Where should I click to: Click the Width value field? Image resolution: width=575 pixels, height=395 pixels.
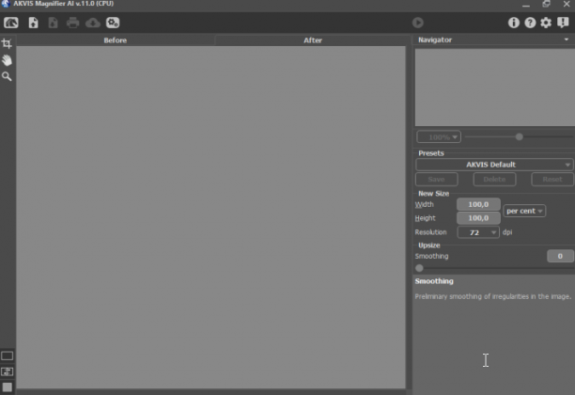[x=478, y=204]
